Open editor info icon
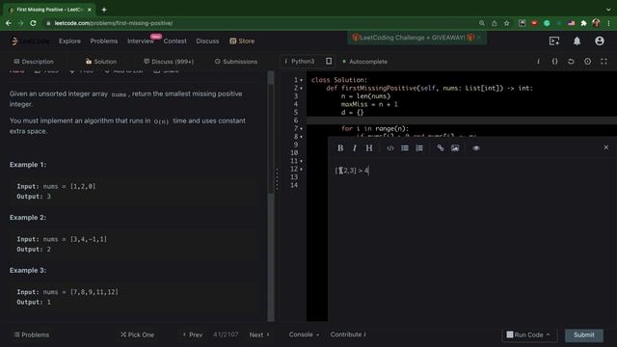Image resolution: width=617 pixels, height=347 pixels. [538, 62]
